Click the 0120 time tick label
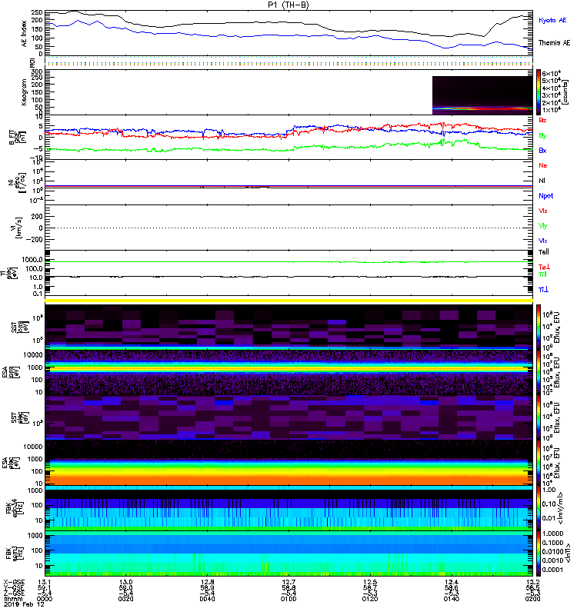 370,599
